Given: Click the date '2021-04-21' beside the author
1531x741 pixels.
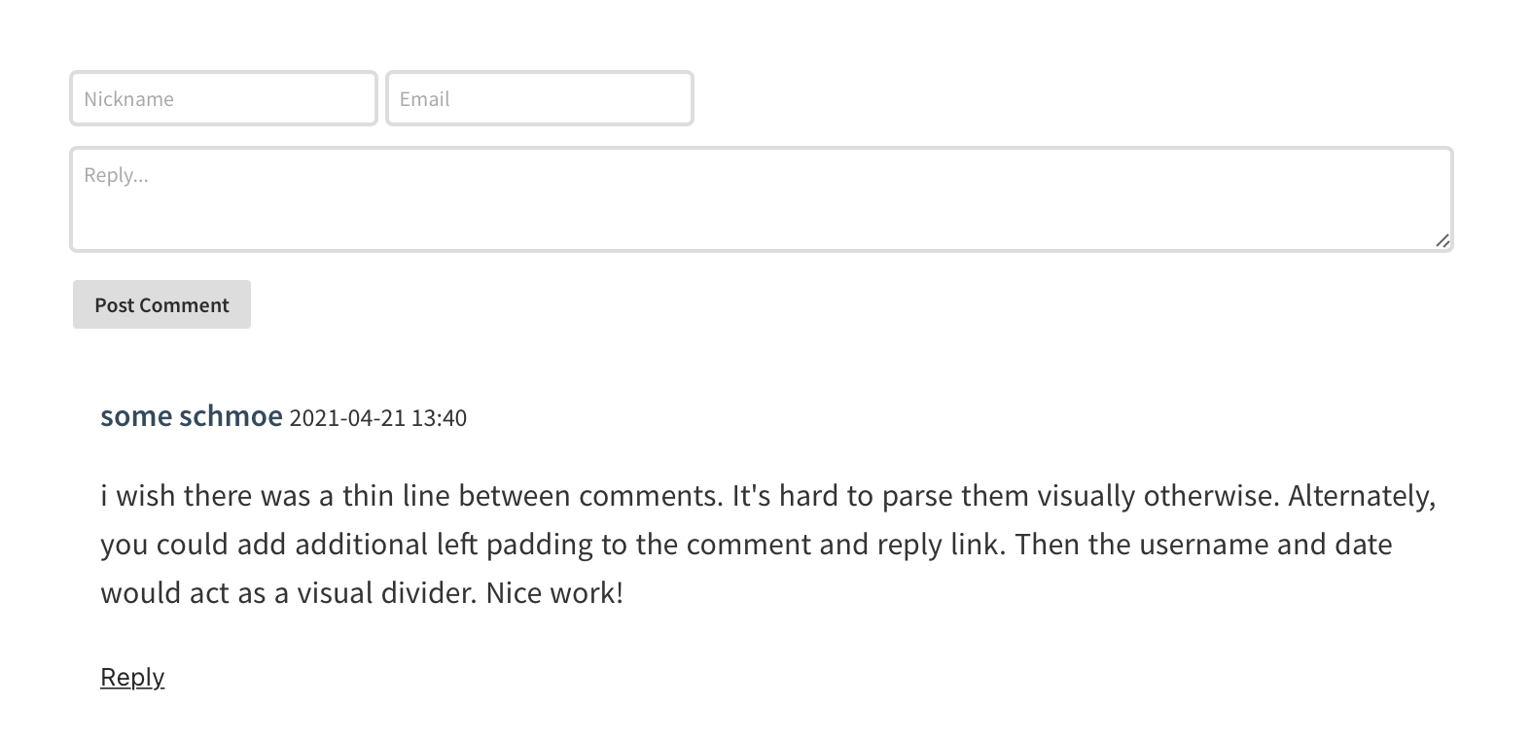Looking at the screenshot, I should [347, 418].
